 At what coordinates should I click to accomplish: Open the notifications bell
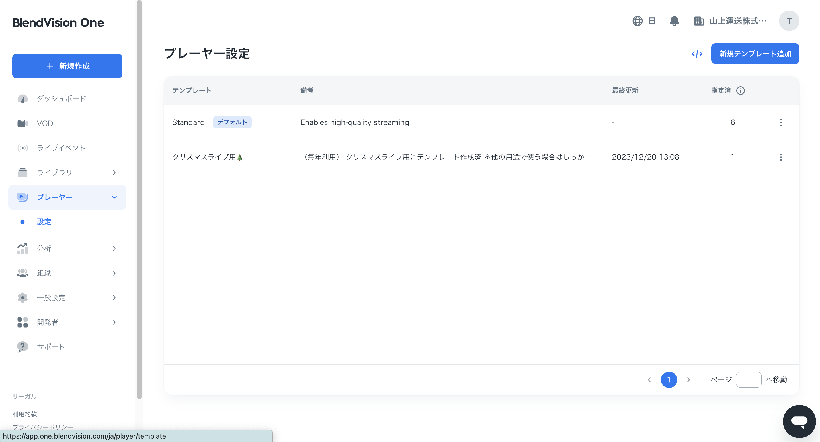click(x=674, y=21)
